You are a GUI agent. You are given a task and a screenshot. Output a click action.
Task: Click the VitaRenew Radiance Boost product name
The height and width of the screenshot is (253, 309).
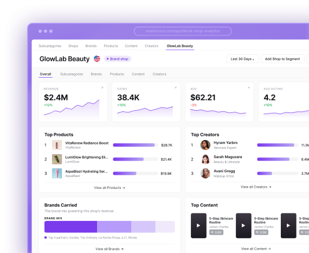coord(87,143)
